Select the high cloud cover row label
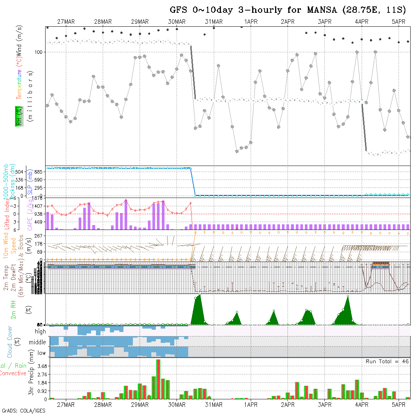Viewport: 414px width, 414px height. (40, 332)
